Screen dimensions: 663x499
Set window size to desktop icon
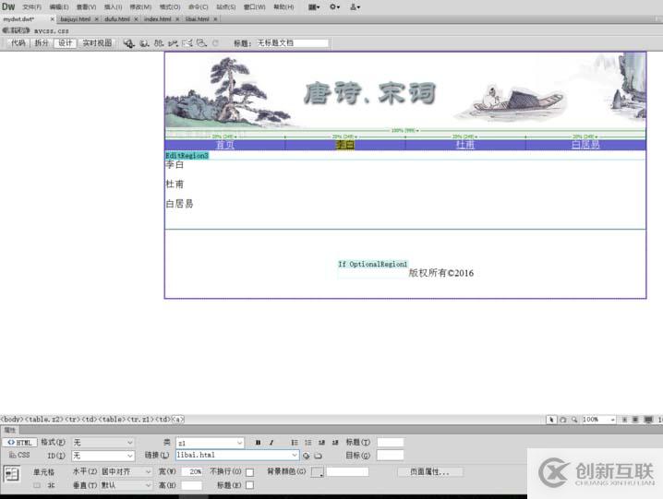648,420
